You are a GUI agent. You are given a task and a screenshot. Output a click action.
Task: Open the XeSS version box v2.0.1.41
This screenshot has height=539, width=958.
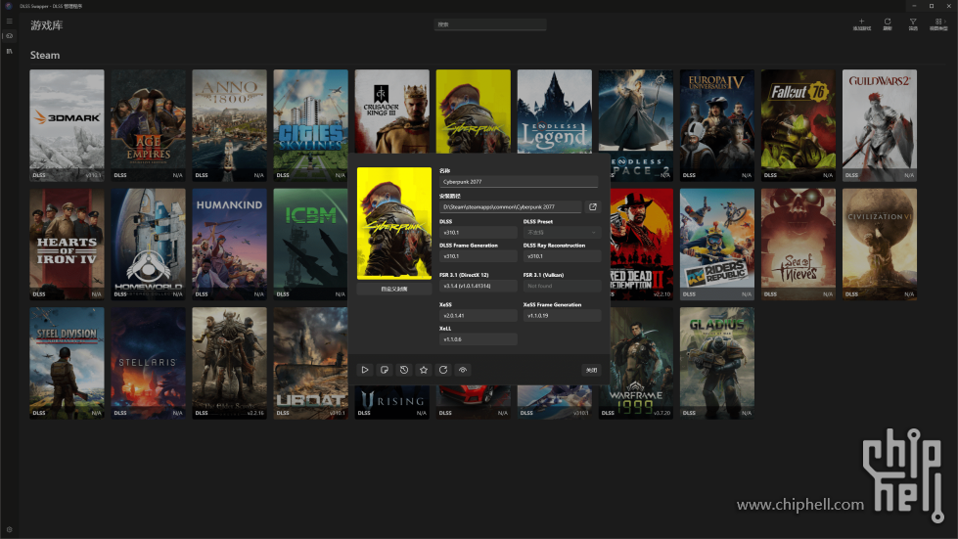478,316
